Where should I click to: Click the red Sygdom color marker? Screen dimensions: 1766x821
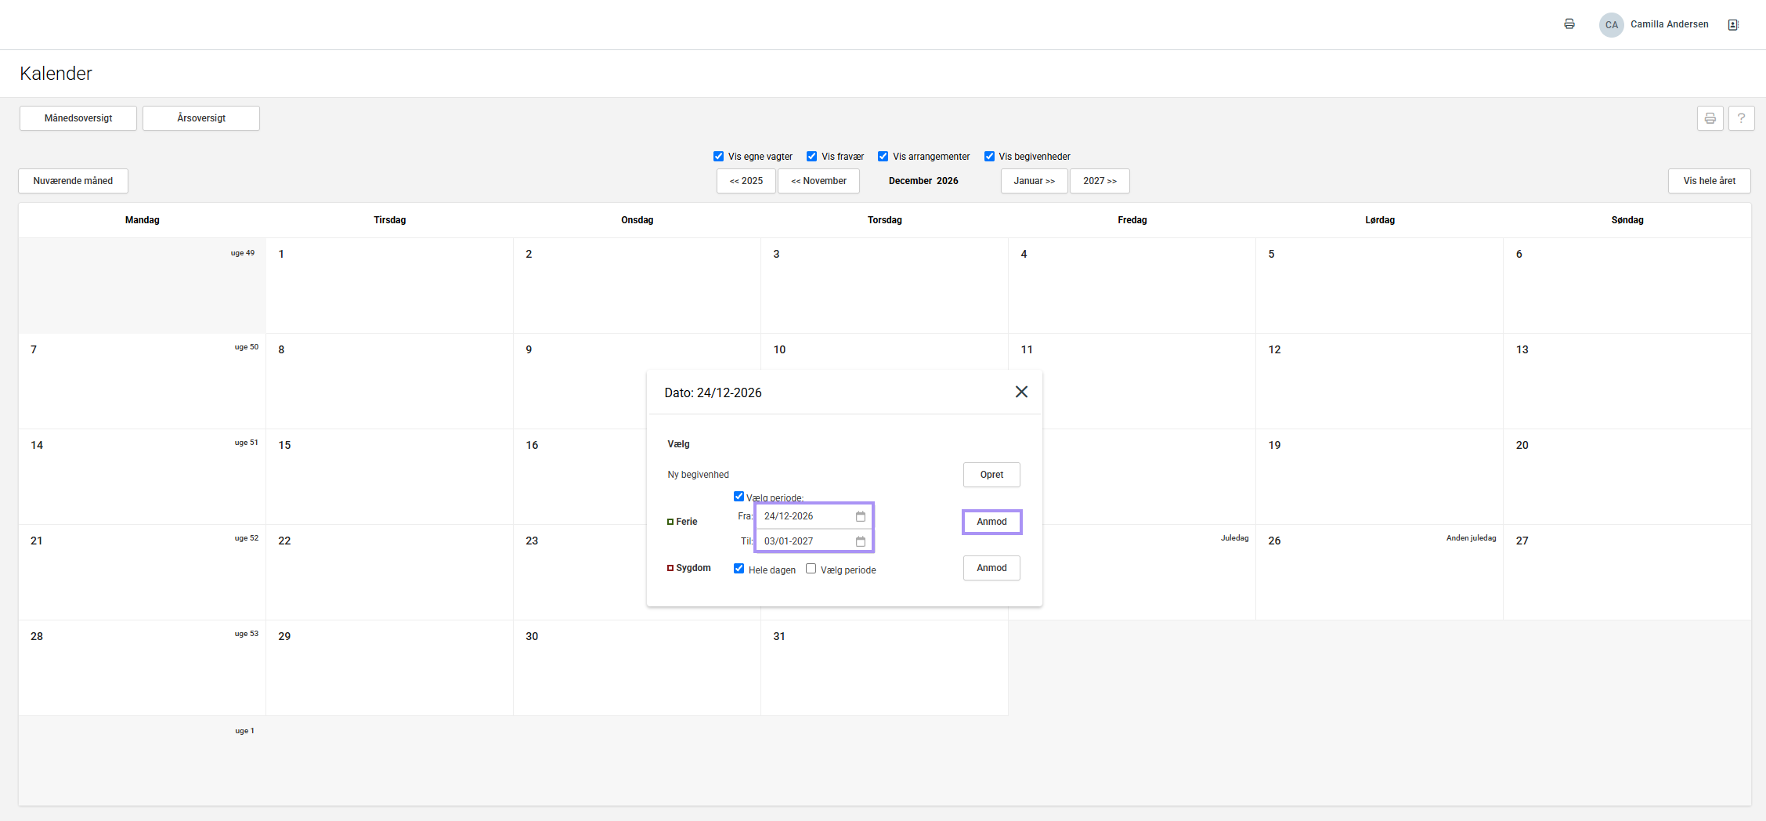tap(670, 568)
